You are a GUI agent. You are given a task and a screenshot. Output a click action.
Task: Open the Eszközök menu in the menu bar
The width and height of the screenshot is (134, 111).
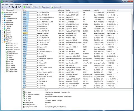[x=25, y=4]
